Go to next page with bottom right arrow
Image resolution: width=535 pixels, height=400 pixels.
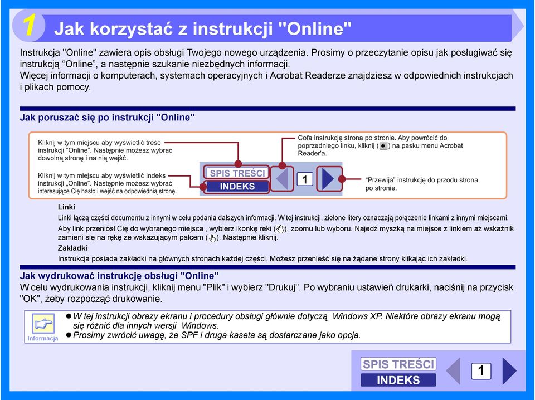click(x=509, y=370)
